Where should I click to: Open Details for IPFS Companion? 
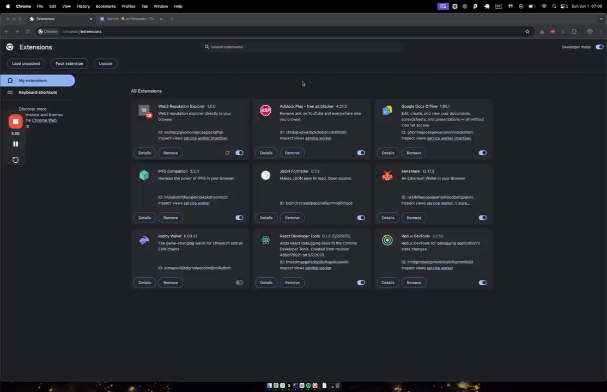coord(144,218)
